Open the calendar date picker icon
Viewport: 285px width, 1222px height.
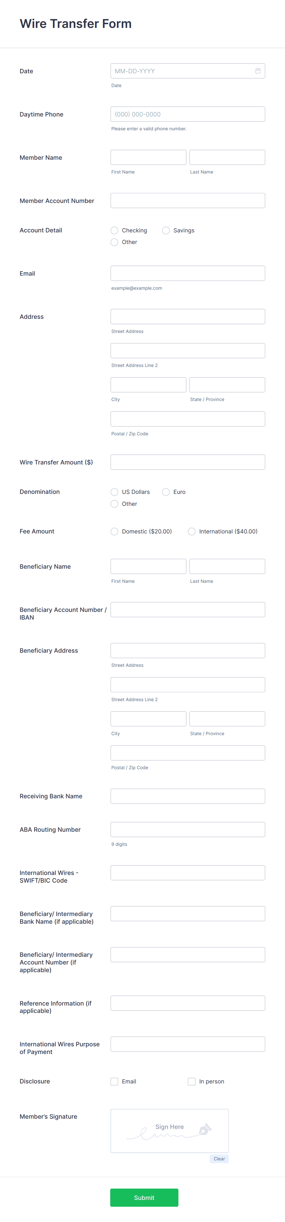(x=258, y=71)
